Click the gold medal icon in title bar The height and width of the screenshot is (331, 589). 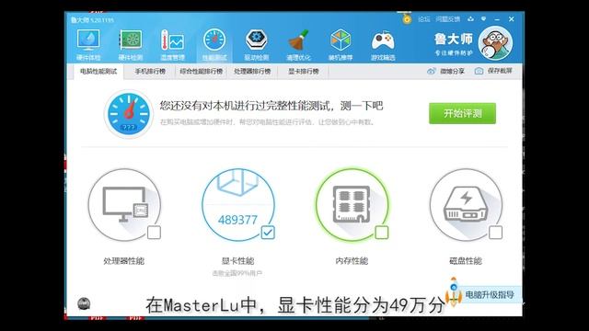407,19
